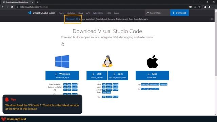Open the Docs menu item
Viewport: 217px width, 122px height.
click(61, 13)
